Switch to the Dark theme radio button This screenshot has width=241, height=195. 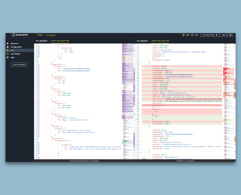click(192, 35)
